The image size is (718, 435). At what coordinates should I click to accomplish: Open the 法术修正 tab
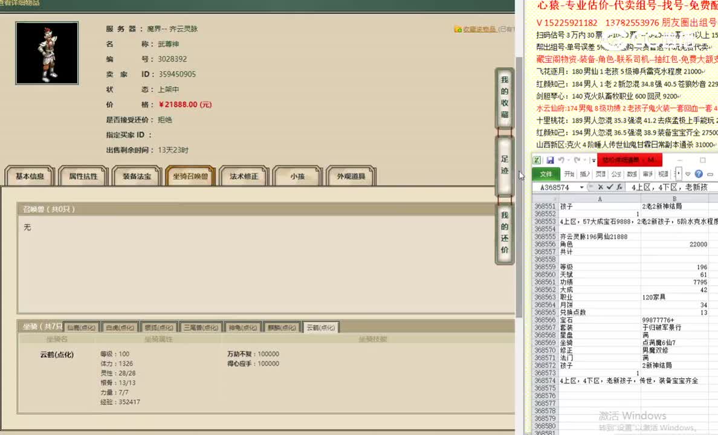[244, 176]
